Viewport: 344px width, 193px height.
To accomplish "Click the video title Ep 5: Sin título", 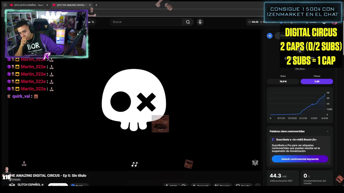I will 48,176.
